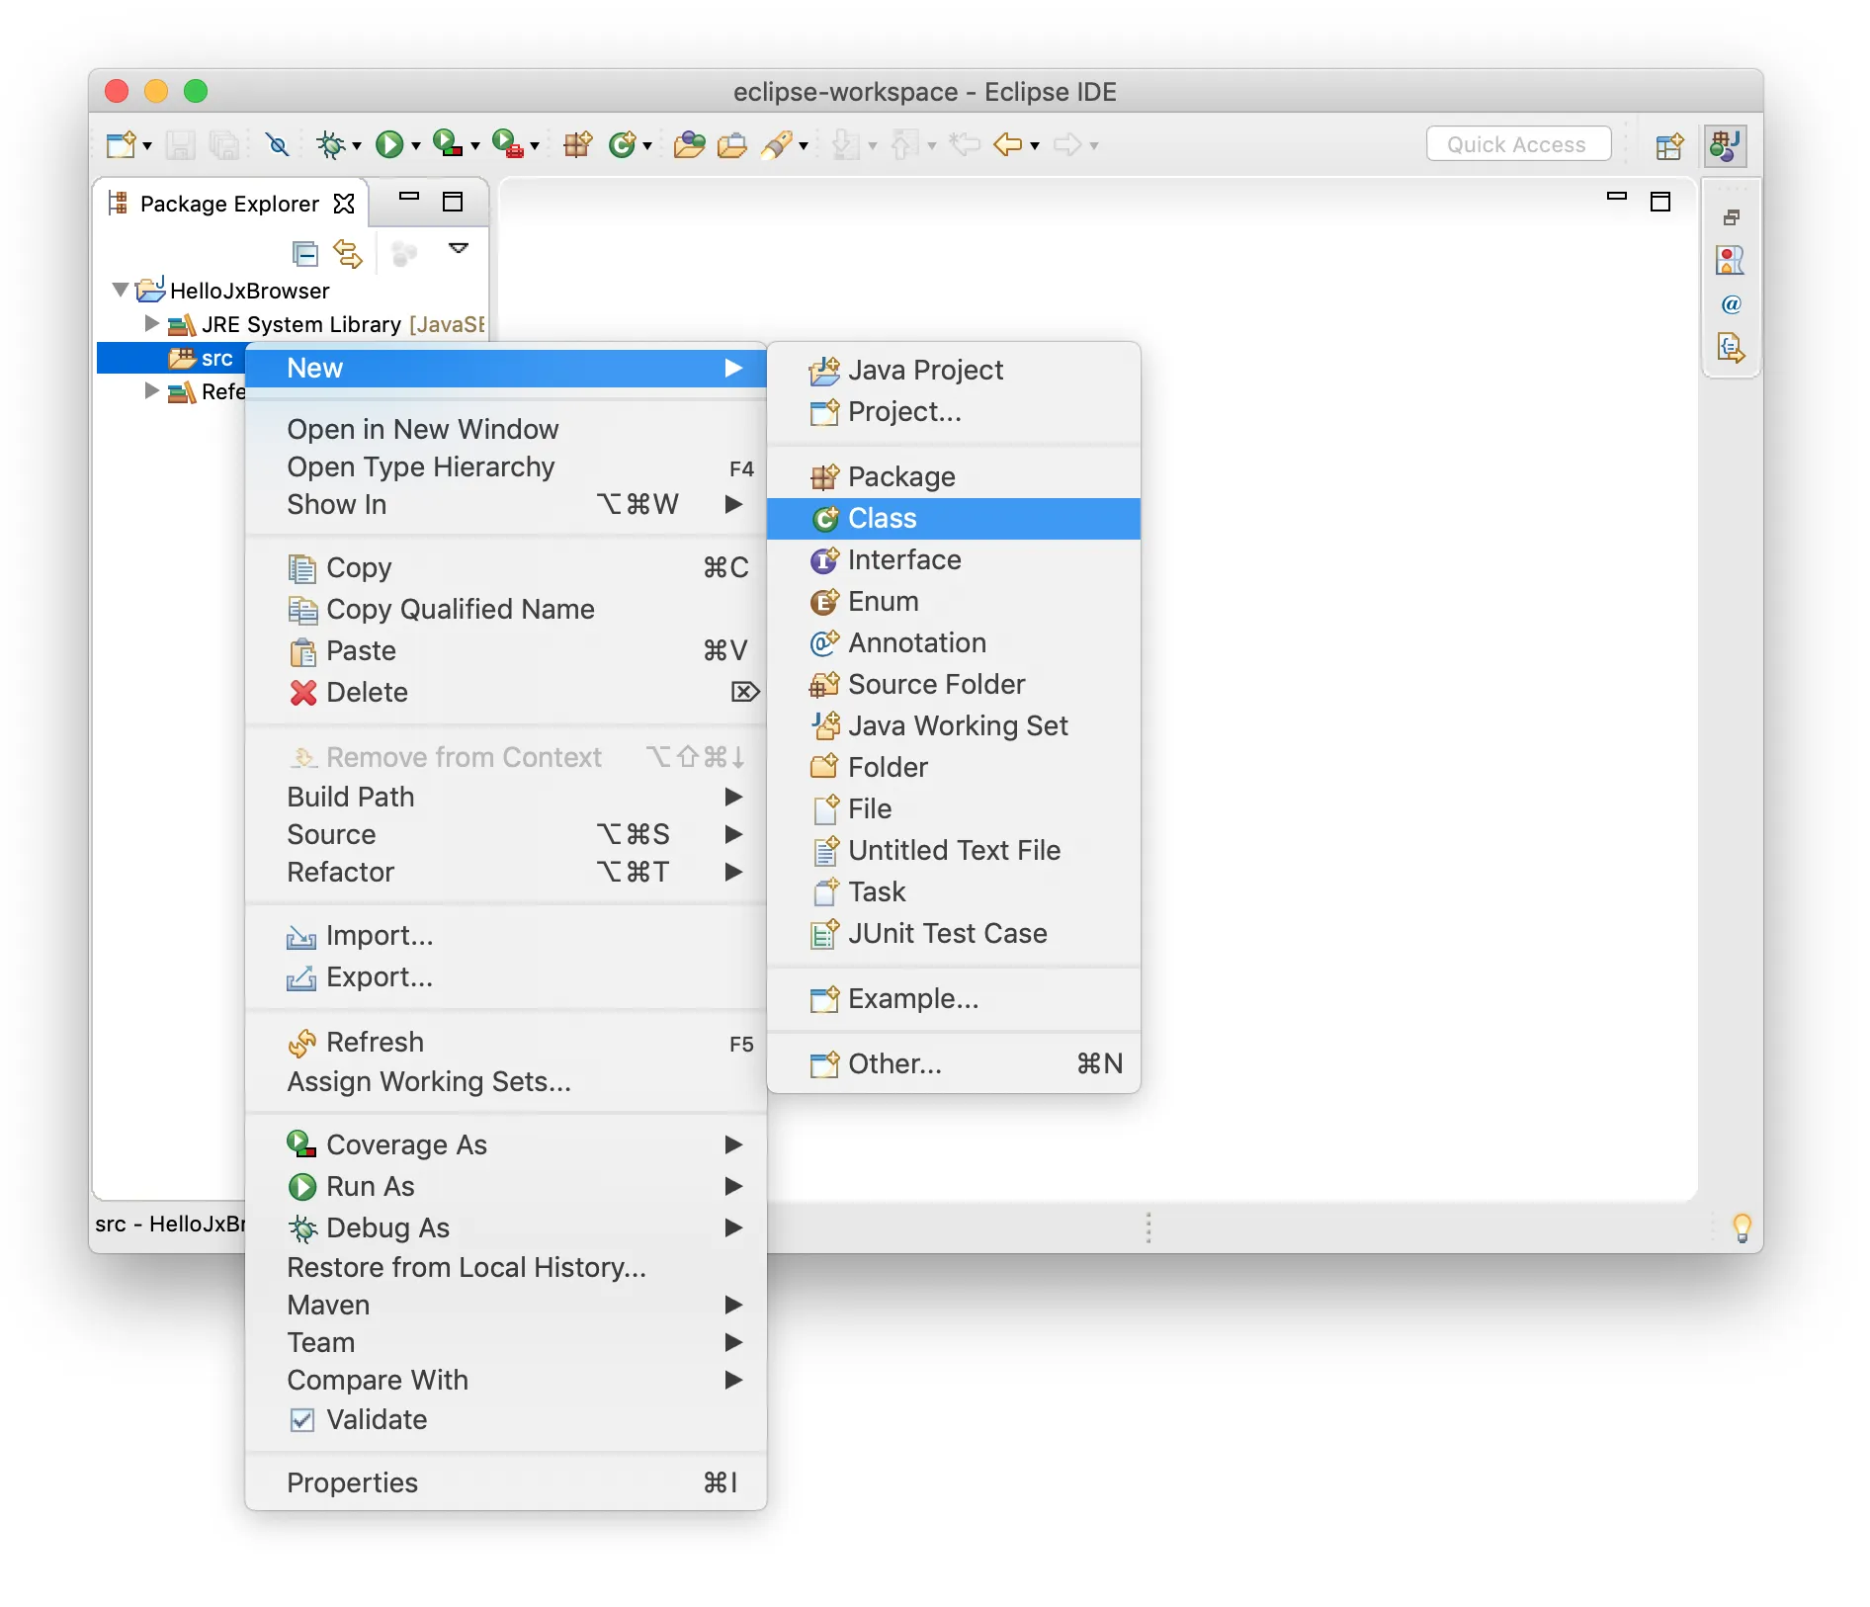Select the HelloJxBrowser project label
The image size is (1870, 1607).
pos(250,291)
